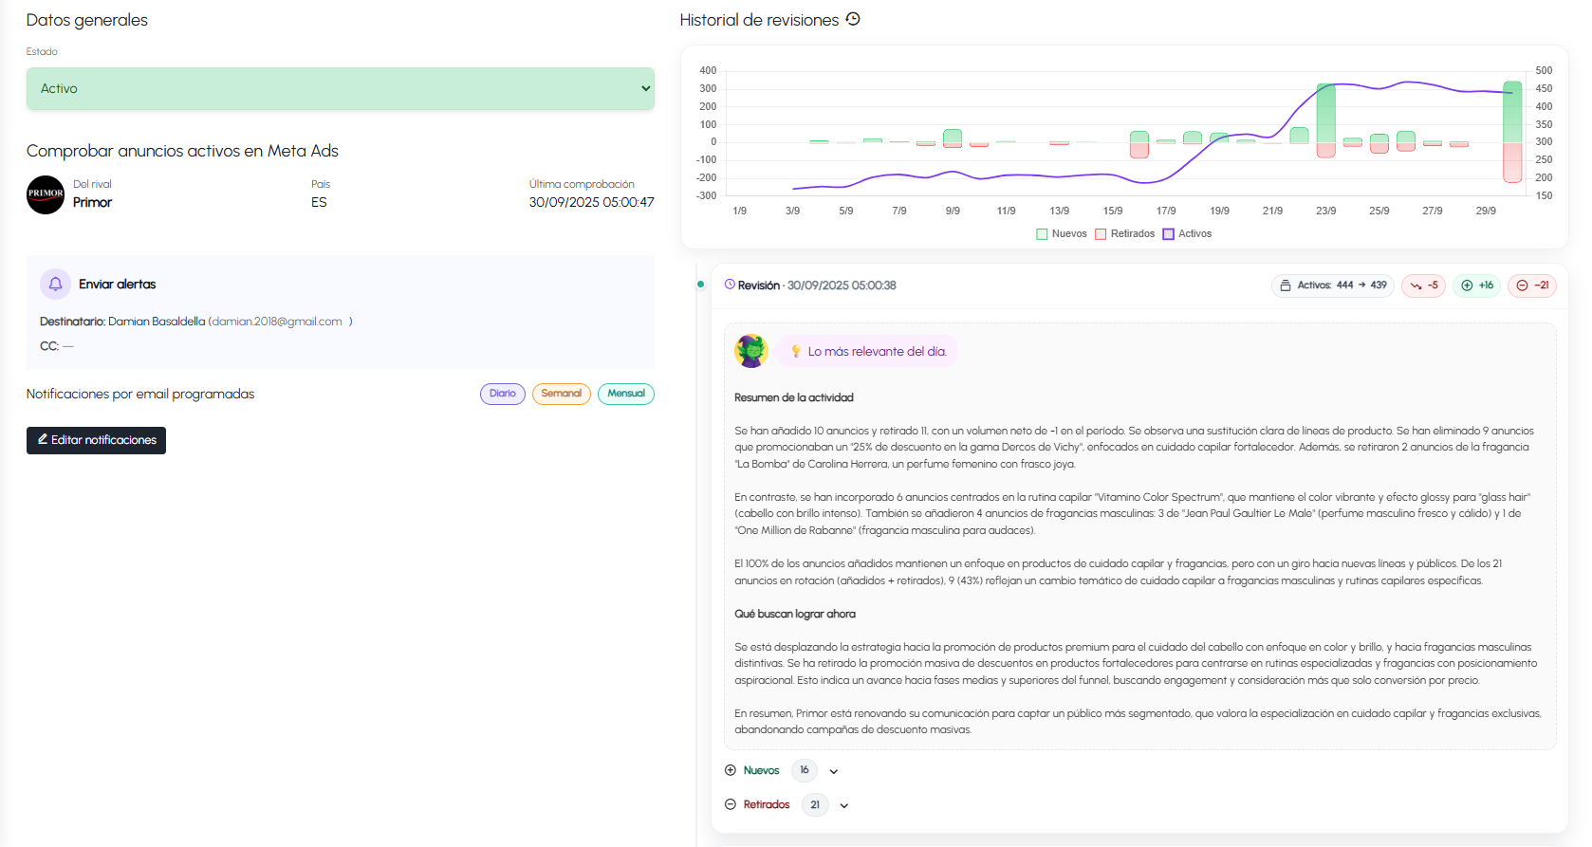
Task: Toggle Nuevos series in chart legend
Action: (x=1062, y=233)
